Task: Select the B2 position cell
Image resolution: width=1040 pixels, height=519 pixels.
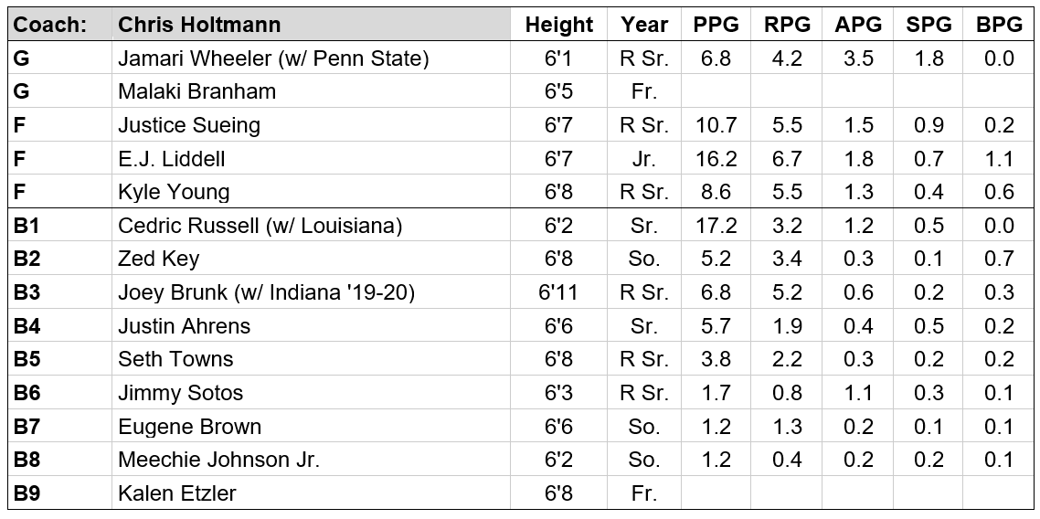Action: coord(60,259)
